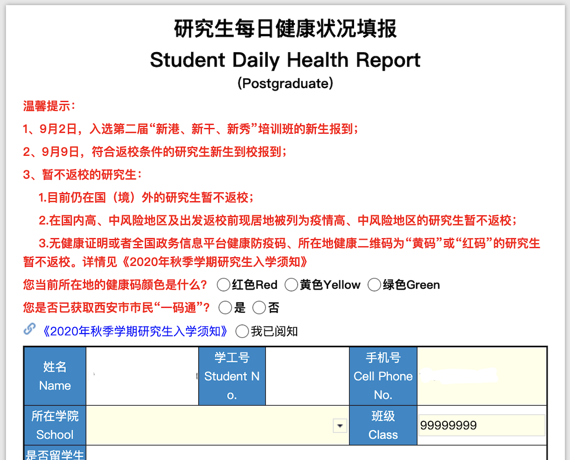Click the 姓名 Name label cell
Viewport: 570px width, 460px height.
tap(55, 376)
